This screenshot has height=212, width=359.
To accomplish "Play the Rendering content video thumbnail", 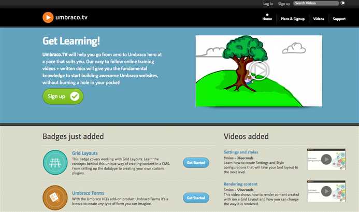I will point(326,191).
